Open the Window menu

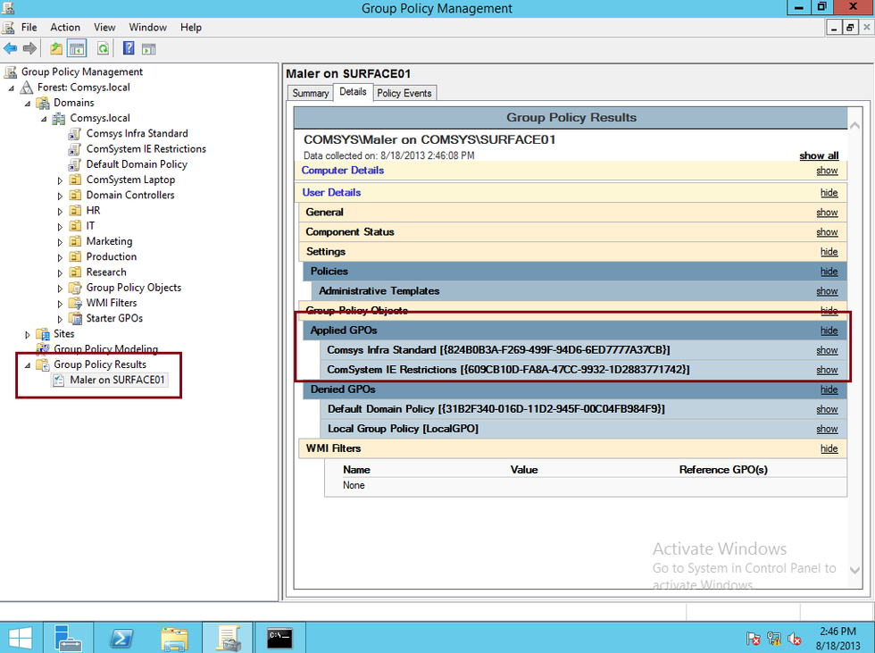tap(148, 28)
